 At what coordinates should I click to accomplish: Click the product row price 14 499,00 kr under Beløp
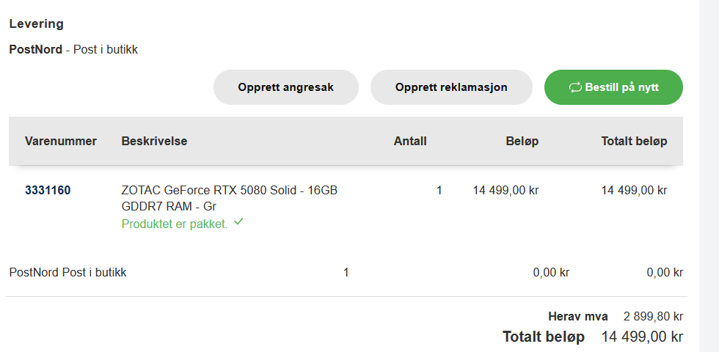click(506, 190)
